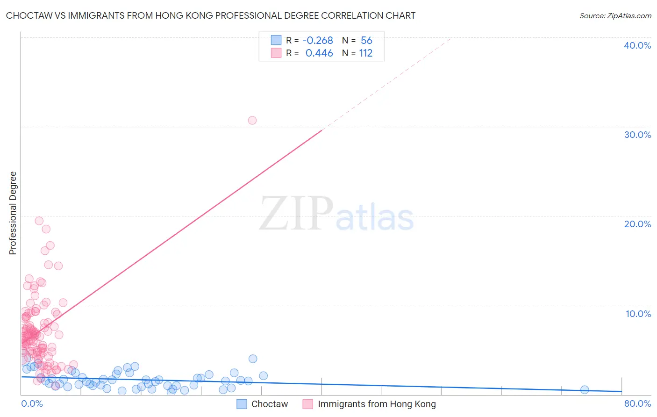This screenshot has height=417, width=657.
Task: Click the far-right blue Choctaw data point
Action: point(585,389)
